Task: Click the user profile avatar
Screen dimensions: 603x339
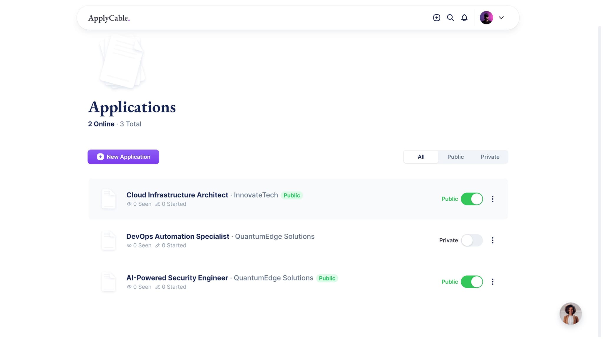Action: tap(486, 18)
